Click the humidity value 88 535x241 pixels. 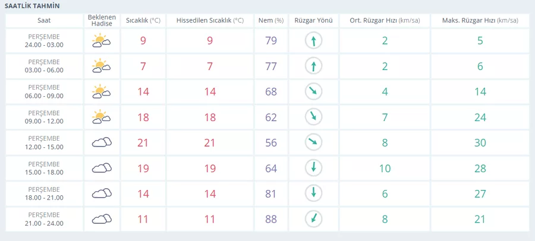pyautogui.click(x=271, y=219)
